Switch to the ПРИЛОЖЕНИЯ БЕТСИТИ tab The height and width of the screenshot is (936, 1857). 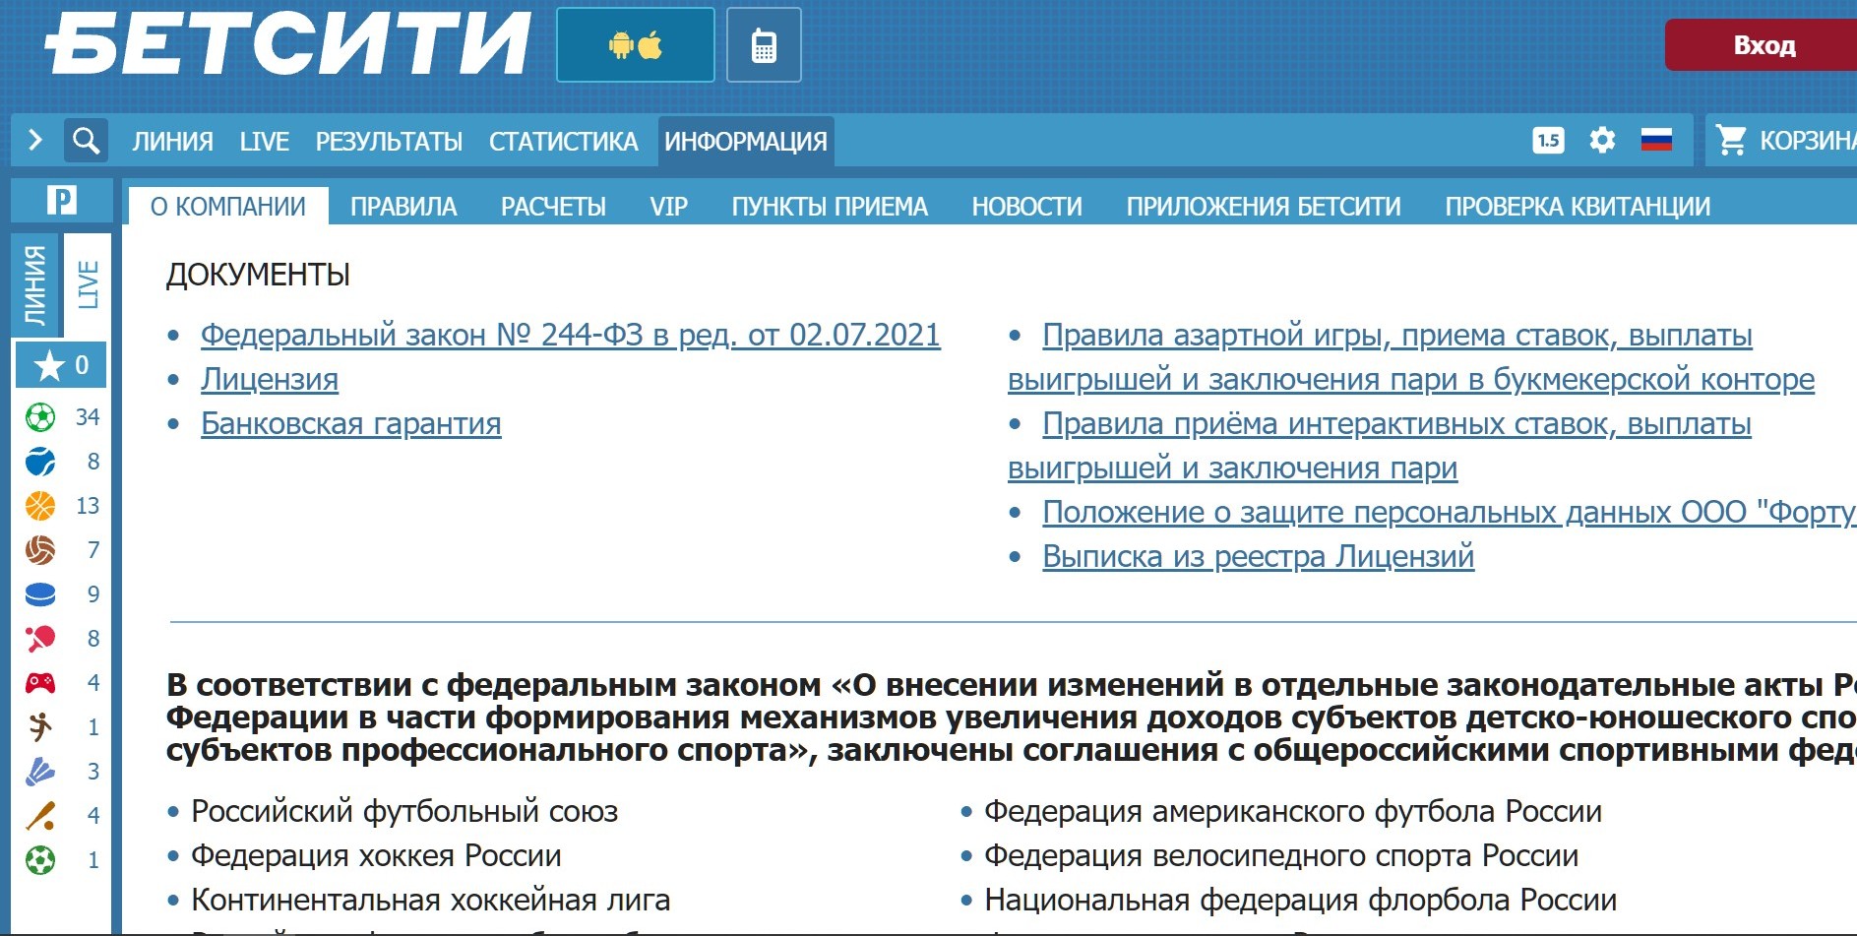tap(1264, 207)
